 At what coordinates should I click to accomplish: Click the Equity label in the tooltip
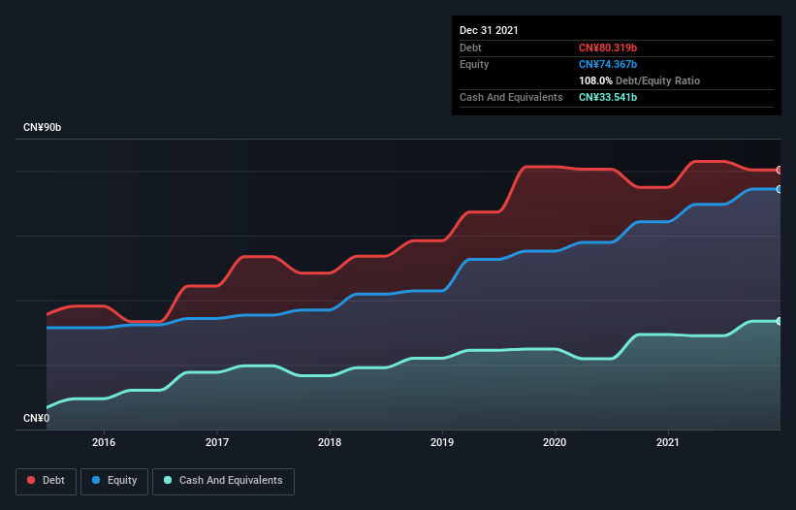474,64
